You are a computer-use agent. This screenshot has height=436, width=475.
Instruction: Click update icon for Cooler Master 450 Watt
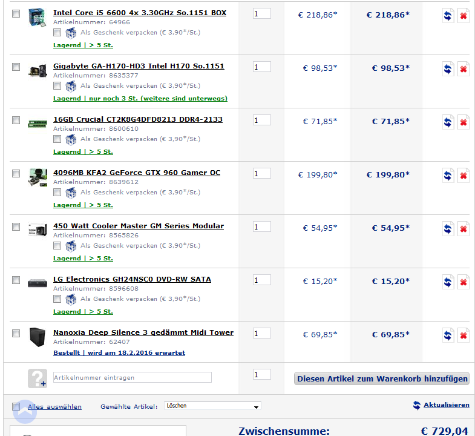(448, 229)
